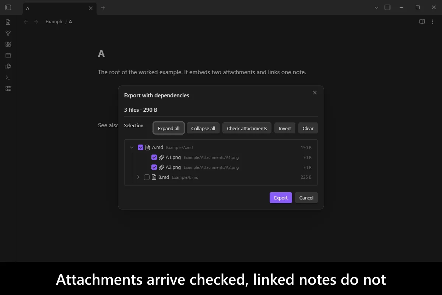Click the note's first paragraph text

202,72
